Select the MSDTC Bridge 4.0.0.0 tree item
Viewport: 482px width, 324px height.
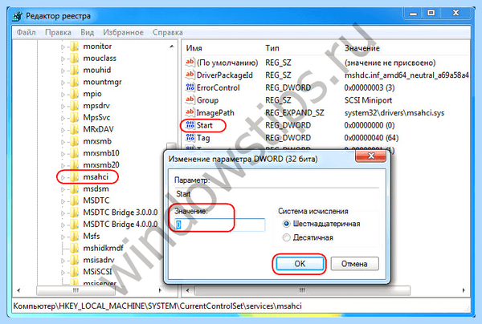(x=120, y=225)
